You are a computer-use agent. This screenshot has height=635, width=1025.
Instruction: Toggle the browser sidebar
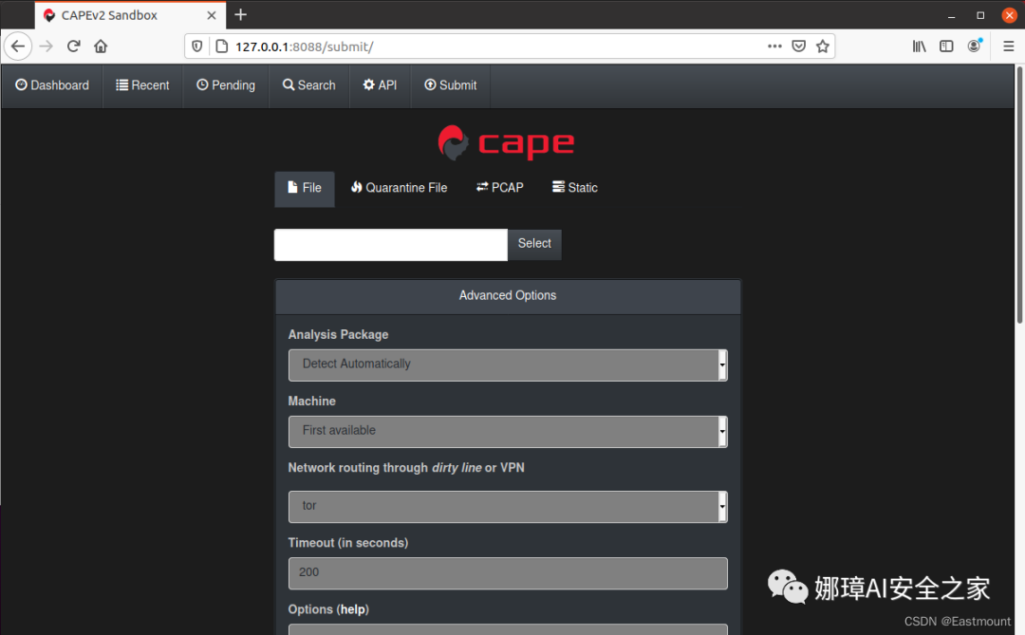pyautogui.click(x=946, y=47)
